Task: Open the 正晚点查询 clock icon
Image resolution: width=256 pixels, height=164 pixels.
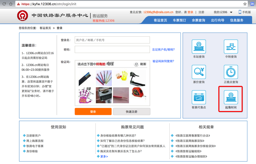Action: [231, 72]
